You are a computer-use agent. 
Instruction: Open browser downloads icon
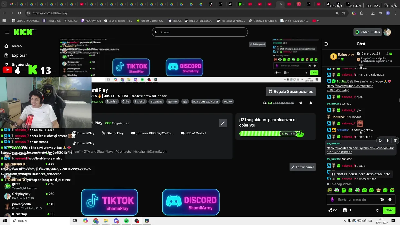coord(373,13)
